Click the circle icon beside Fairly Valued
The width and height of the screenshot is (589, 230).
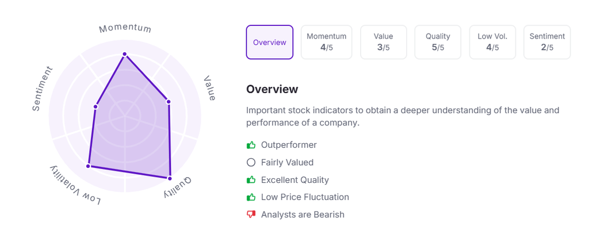tap(251, 162)
